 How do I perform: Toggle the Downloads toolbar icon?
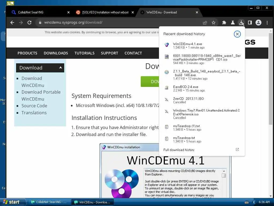pos(241,23)
